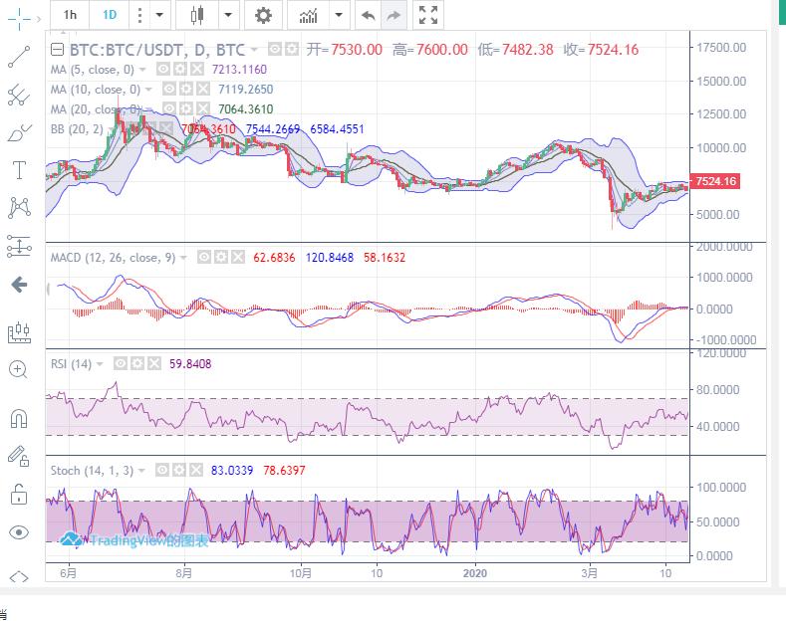
Task: Select the pitchfork drawing tool
Action: point(18,95)
